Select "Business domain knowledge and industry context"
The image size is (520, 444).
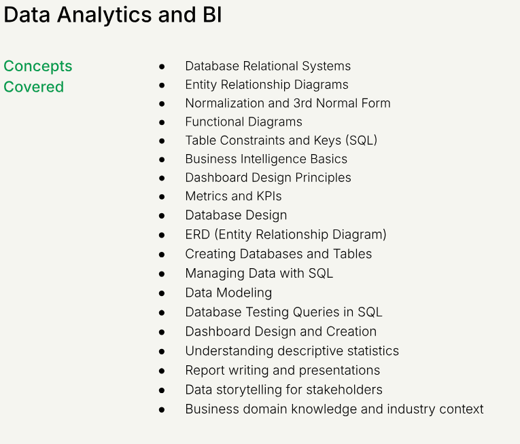point(334,409)
